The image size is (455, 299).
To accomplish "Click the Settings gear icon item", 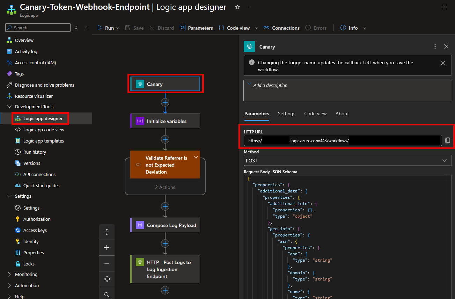I will (18, 208).
